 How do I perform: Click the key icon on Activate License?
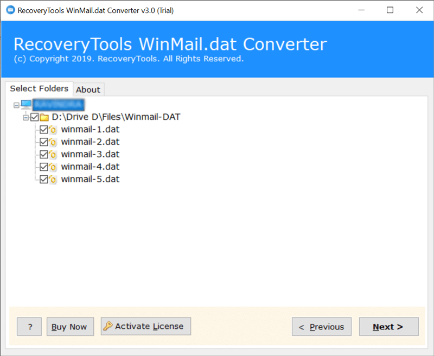[x=108, y=326]
